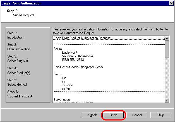Click the fax number (563) 556 - 2943
175x122 pixels.
tap(73, 60)
